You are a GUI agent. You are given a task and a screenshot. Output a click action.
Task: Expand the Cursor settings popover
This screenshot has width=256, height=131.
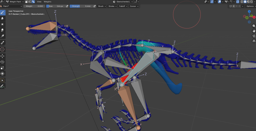[134, 6]
